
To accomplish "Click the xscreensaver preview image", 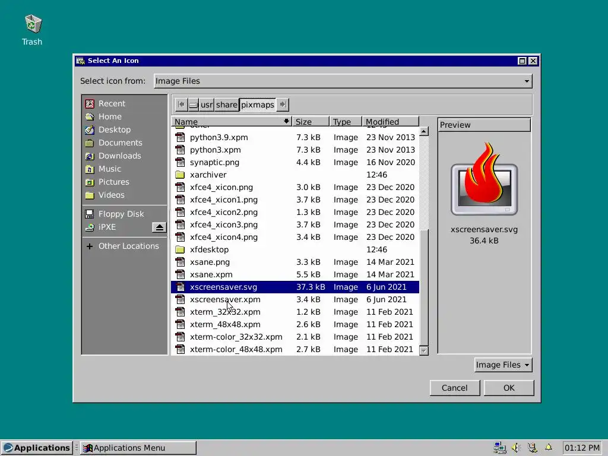I will [484, 179].
